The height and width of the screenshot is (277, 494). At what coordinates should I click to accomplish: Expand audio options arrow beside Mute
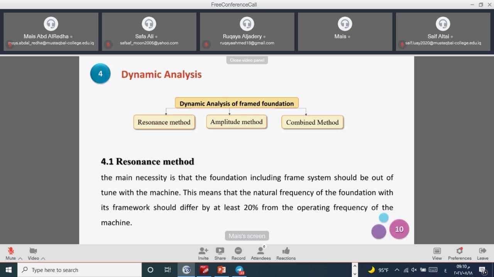(x=20, y=259)
